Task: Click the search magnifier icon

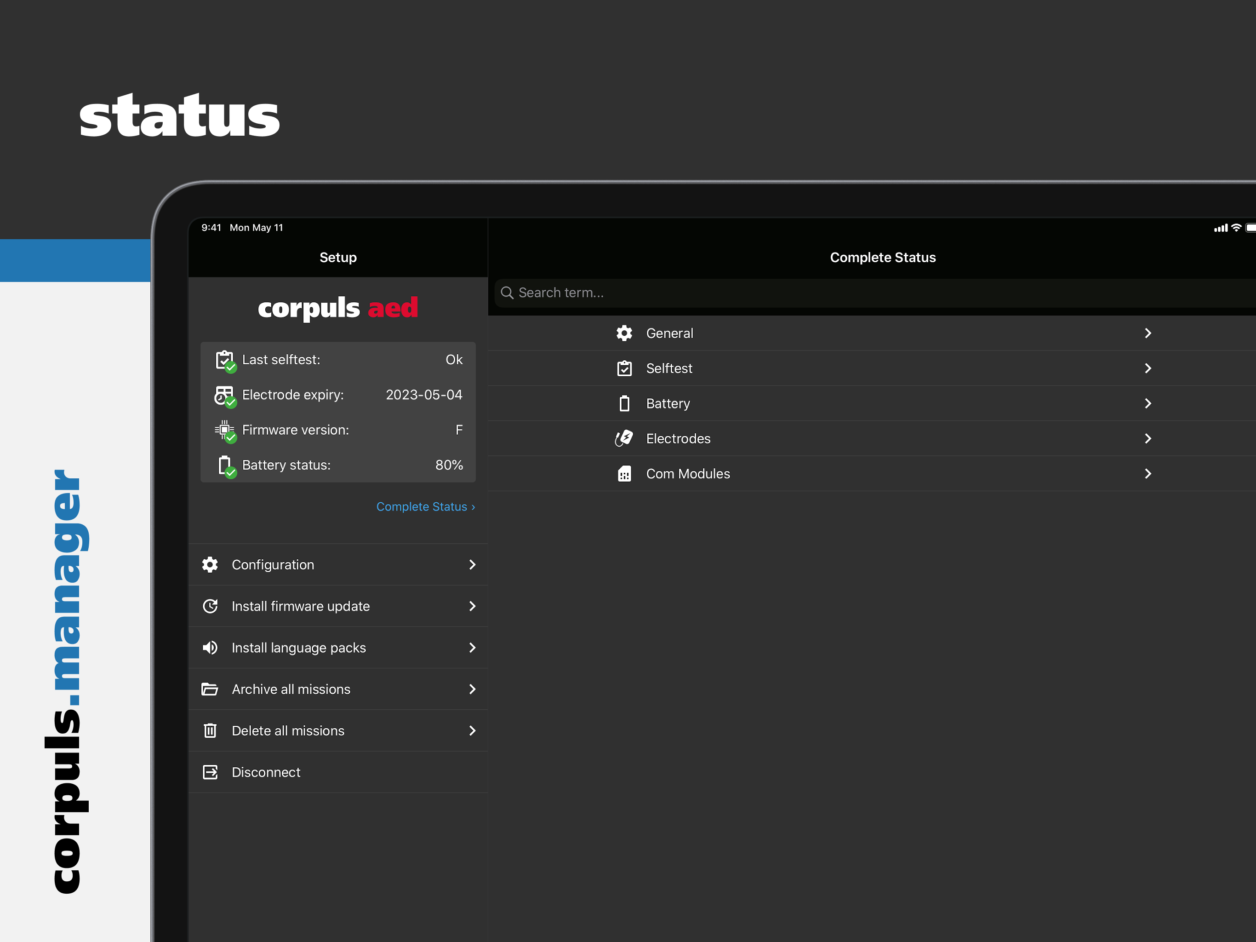Action: click(x=507, y=293)
